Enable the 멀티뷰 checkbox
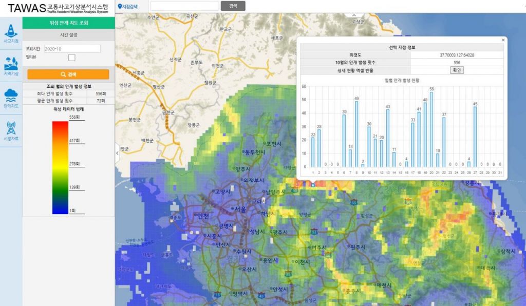This screenshot has width=526, height=306. tap(72, 58)
